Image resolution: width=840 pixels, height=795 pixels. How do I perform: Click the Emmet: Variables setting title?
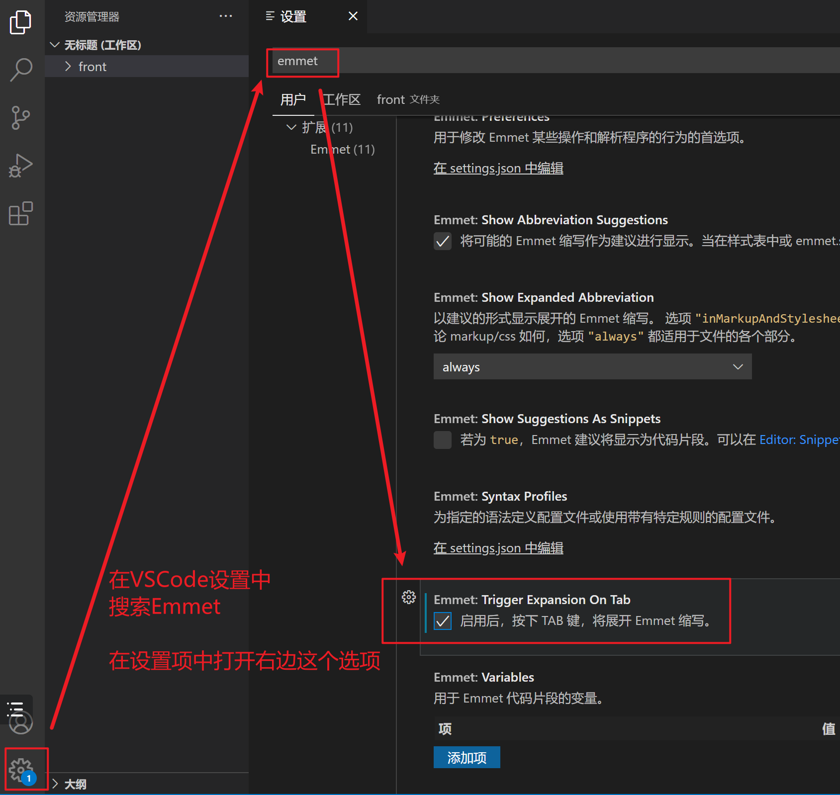click(x=484, y=677)
